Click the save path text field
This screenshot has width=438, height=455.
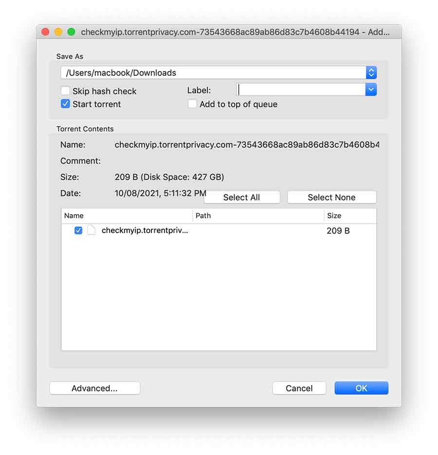pyautogui.click(x=195, y=72)
